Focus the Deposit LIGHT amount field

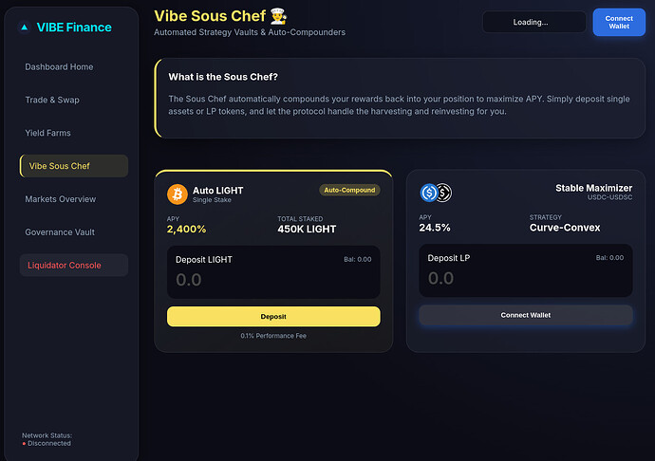pos(273,280)
